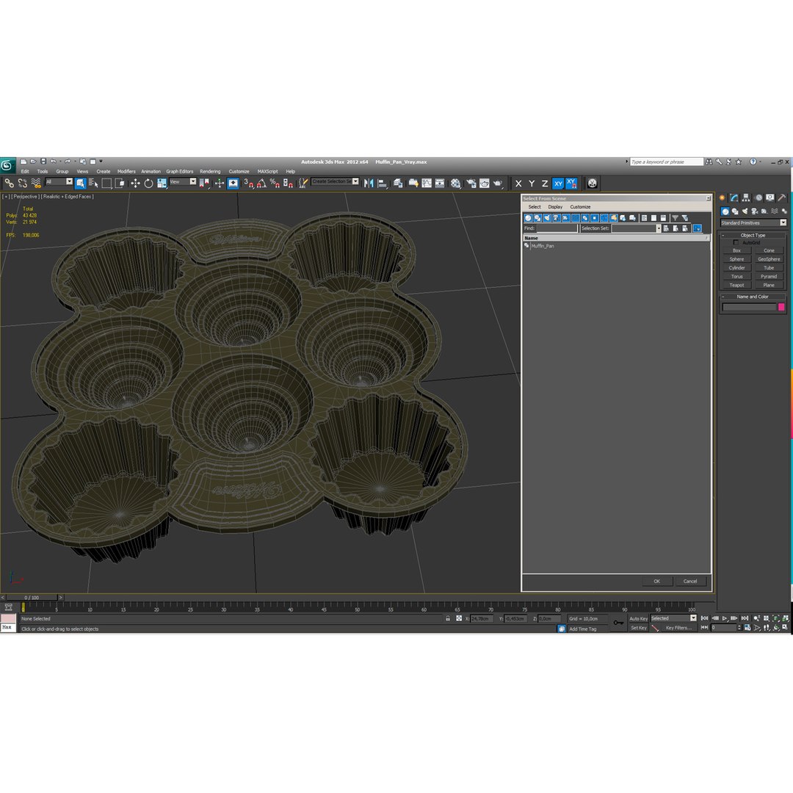Toggle Auto Key animation mode

point(638,618)
